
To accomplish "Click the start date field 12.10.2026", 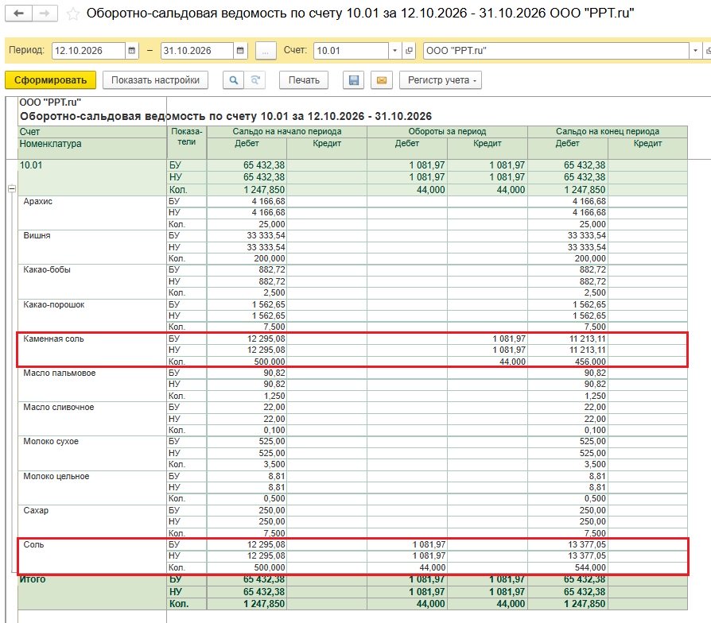I will coord(88,50).
